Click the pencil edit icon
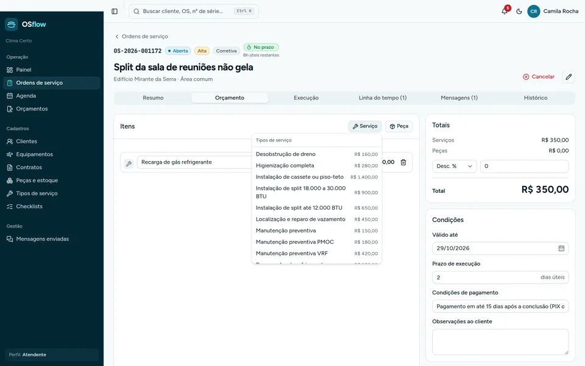Screen dimensions: 585x366 point(569,77)
